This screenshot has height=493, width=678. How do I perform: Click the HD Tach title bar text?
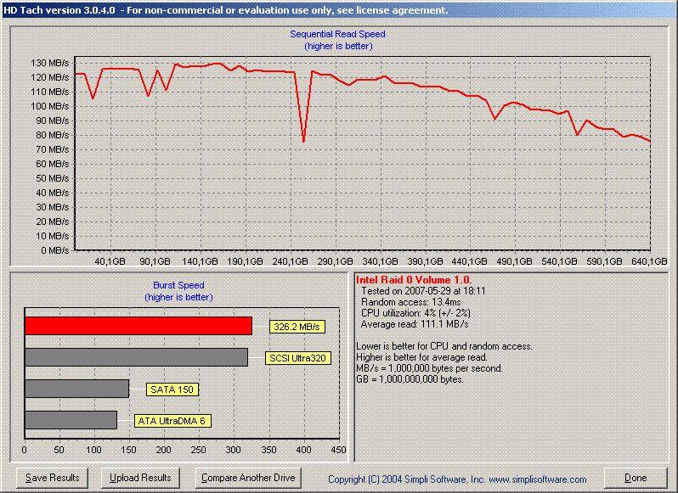[225, 10]
